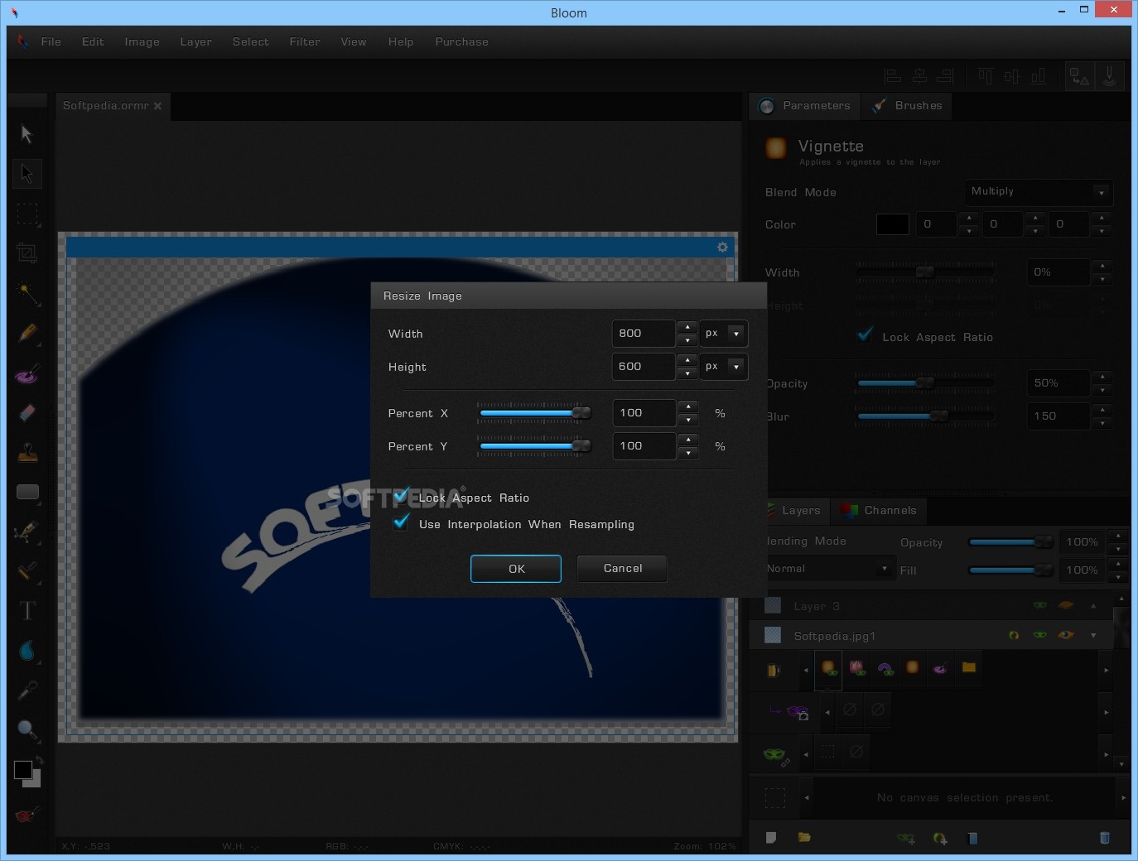Click the align top edges icon
Image resolution: width=1138 pixels, height=861 pixels.
point(985,76)
